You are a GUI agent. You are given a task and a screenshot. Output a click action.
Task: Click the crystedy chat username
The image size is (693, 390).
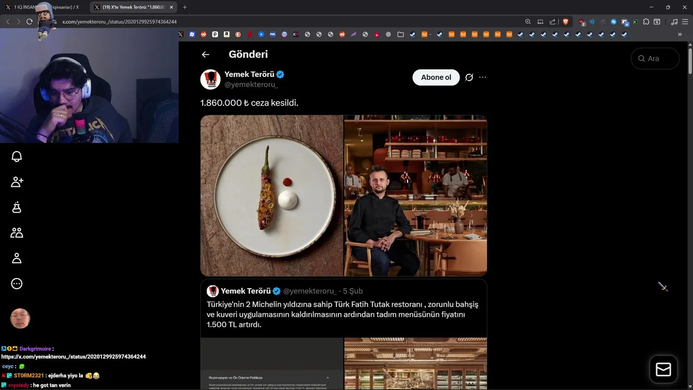point(18,385)
